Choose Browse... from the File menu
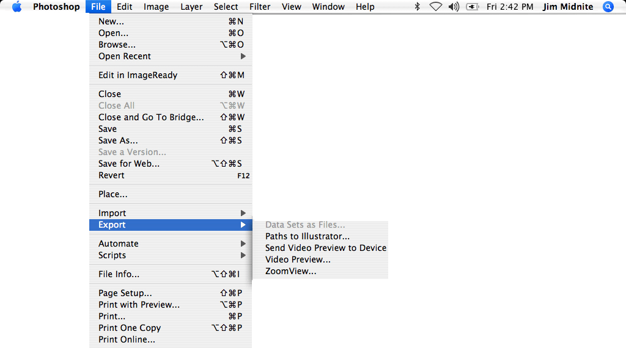This screenshot has height=348, width=626. pyautogui.click(x=171, y=45)
